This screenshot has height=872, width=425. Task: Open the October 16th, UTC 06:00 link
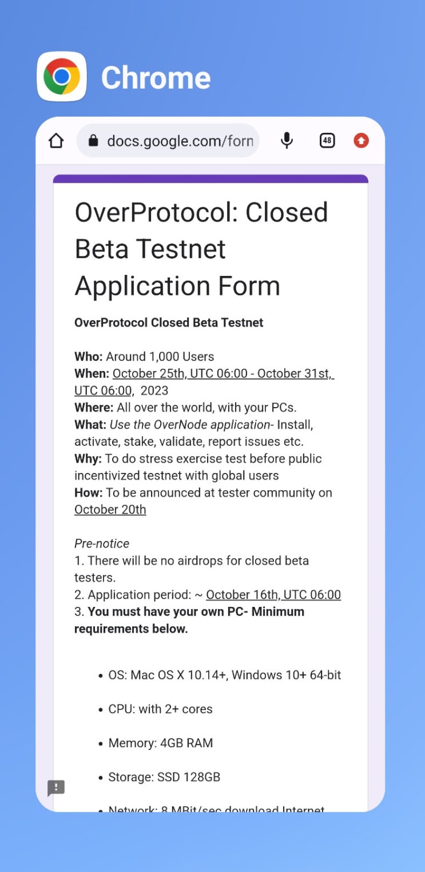tap(273, 594)
